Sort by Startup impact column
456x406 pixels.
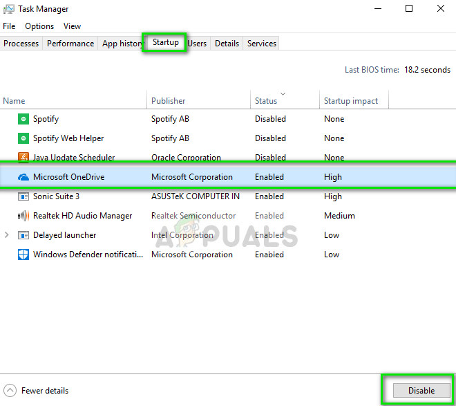click(x=351, y=101)
